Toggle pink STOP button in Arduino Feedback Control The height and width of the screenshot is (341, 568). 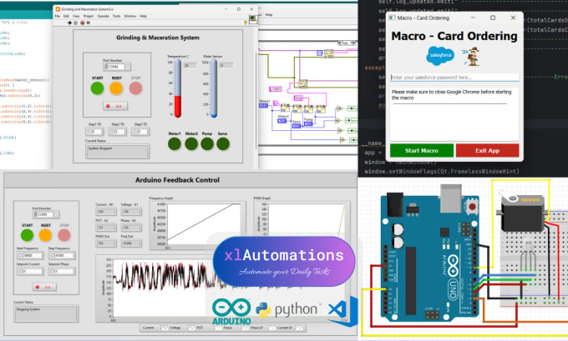coord(64,235)
